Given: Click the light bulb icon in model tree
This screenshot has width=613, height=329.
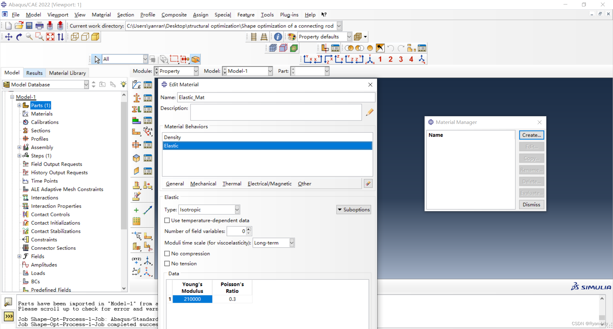Looking at the screenshot, I should [x=123, y=84].
